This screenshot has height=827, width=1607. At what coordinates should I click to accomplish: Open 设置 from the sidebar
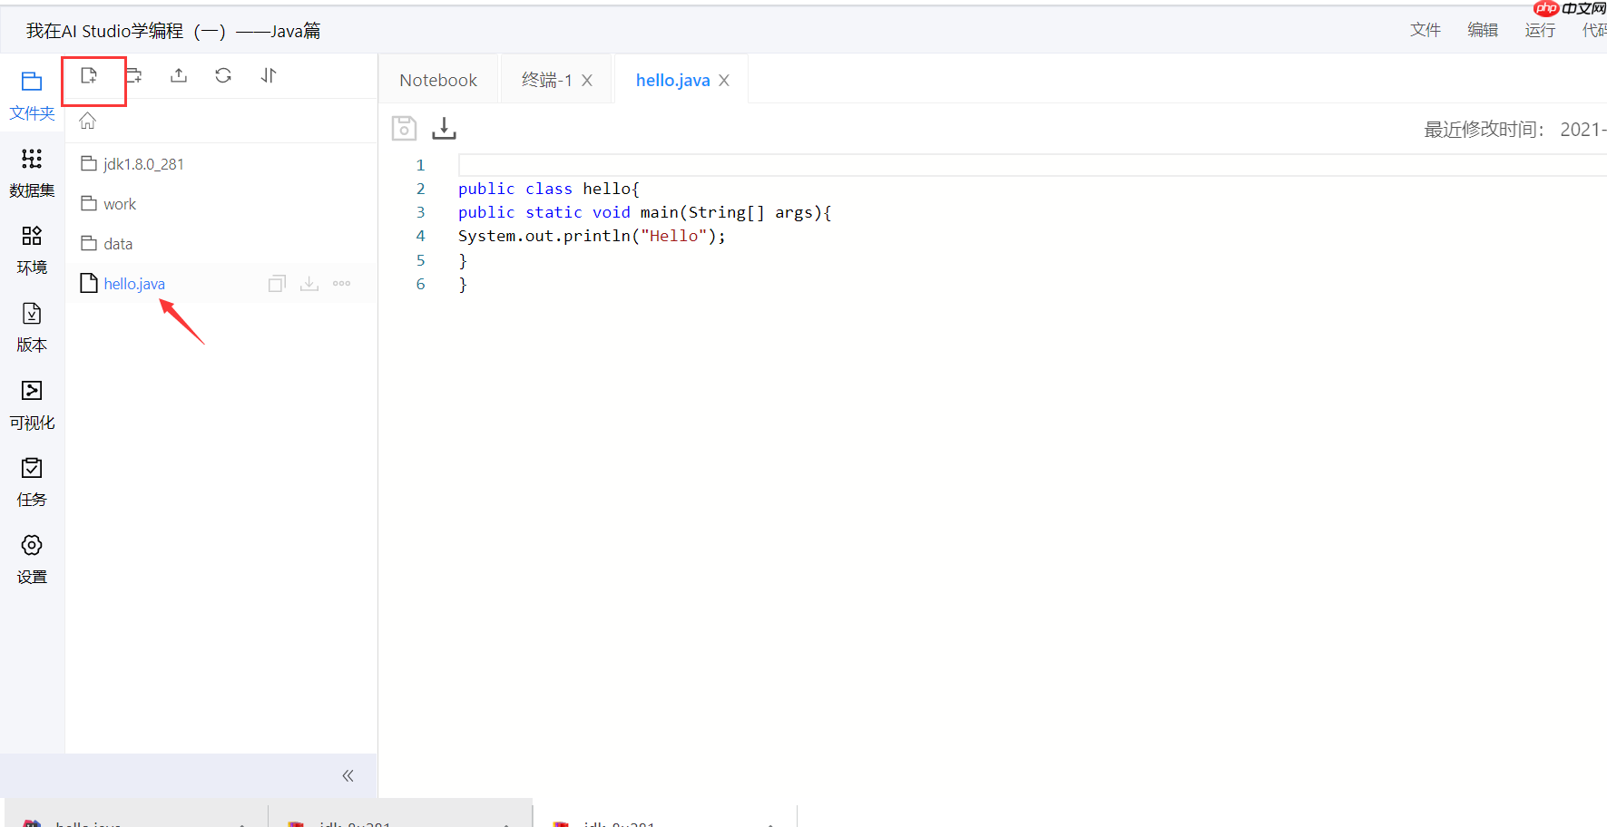click(x=32, y=557)
